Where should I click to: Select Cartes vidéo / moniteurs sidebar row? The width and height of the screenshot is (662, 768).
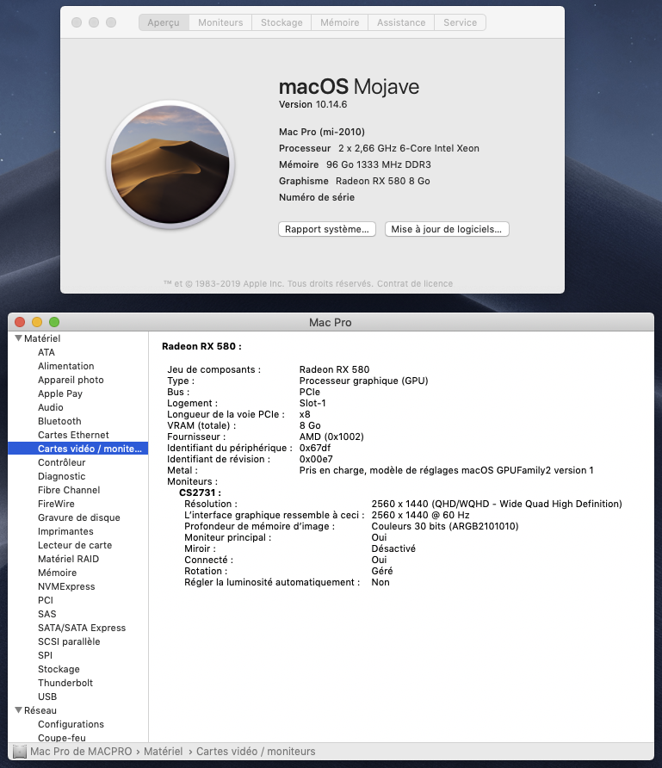click(x=77, y=449)
